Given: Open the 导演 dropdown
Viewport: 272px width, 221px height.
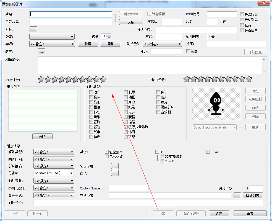Looking at the screenshot, I should 52,44.
